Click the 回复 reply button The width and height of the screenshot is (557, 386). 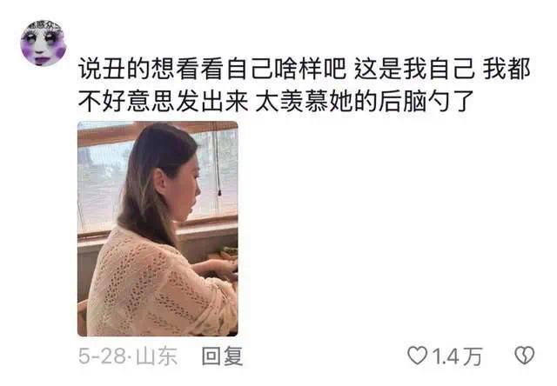[223, 356]
